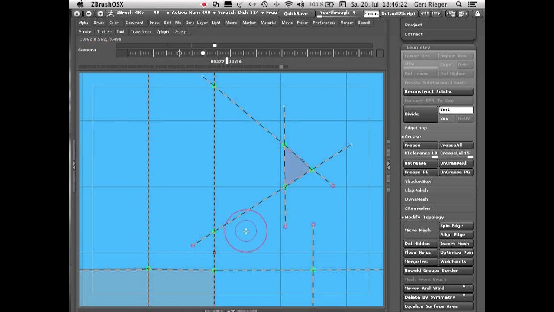Viewport: 554px width, 312px height.
Task: Click the ZBrush logo icon
Action: click(x=110, y=14)
